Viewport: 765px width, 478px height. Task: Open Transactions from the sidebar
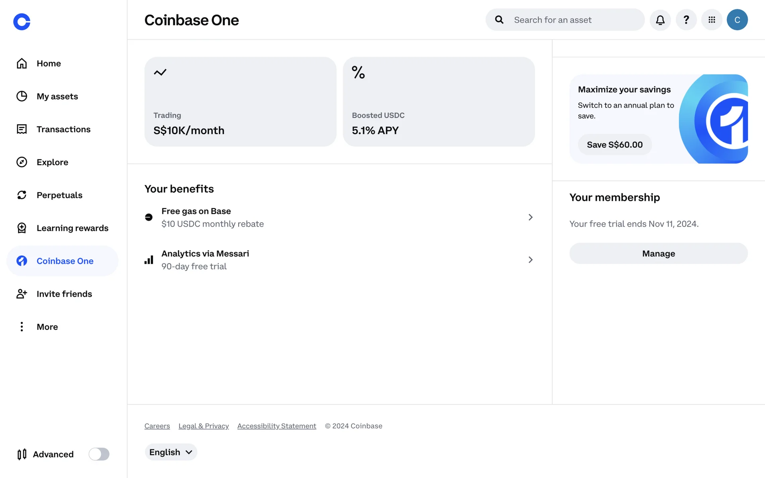(x=63, y=129)
